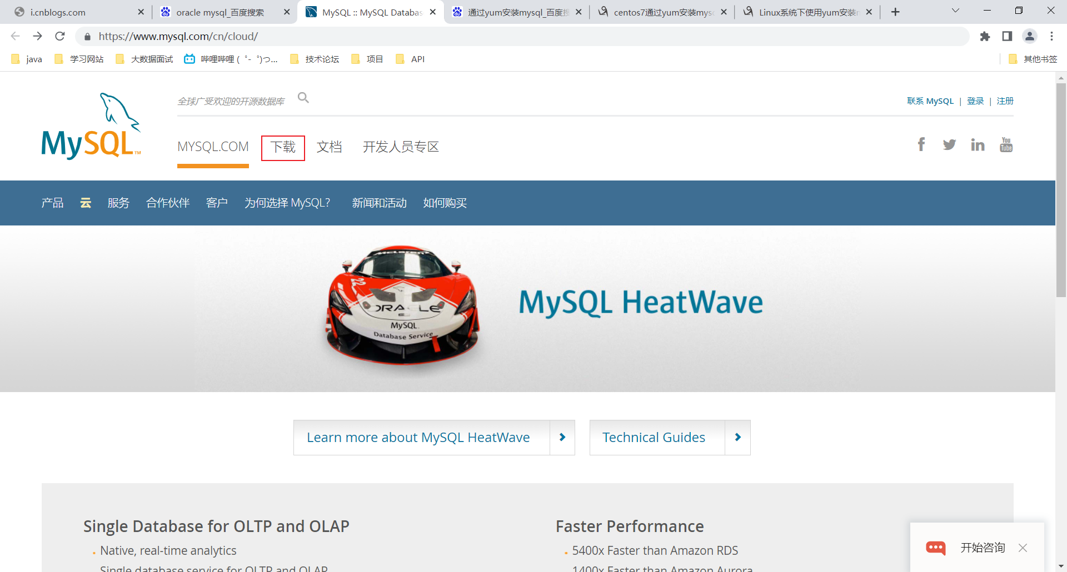Screen dimensions: 1067x572
Task: Open 技术论坛 bookmark folder
Action: 315,59
